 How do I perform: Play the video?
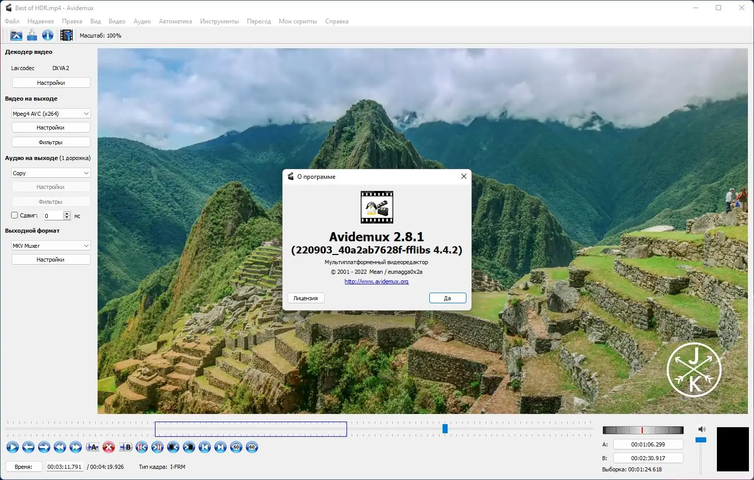coord(12,447)
